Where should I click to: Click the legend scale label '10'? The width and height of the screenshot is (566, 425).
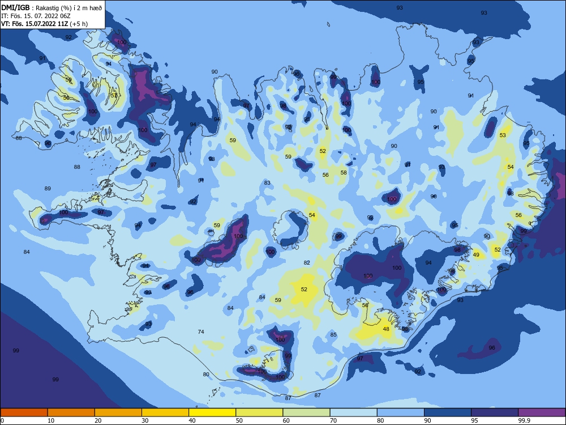click(51, 420)
